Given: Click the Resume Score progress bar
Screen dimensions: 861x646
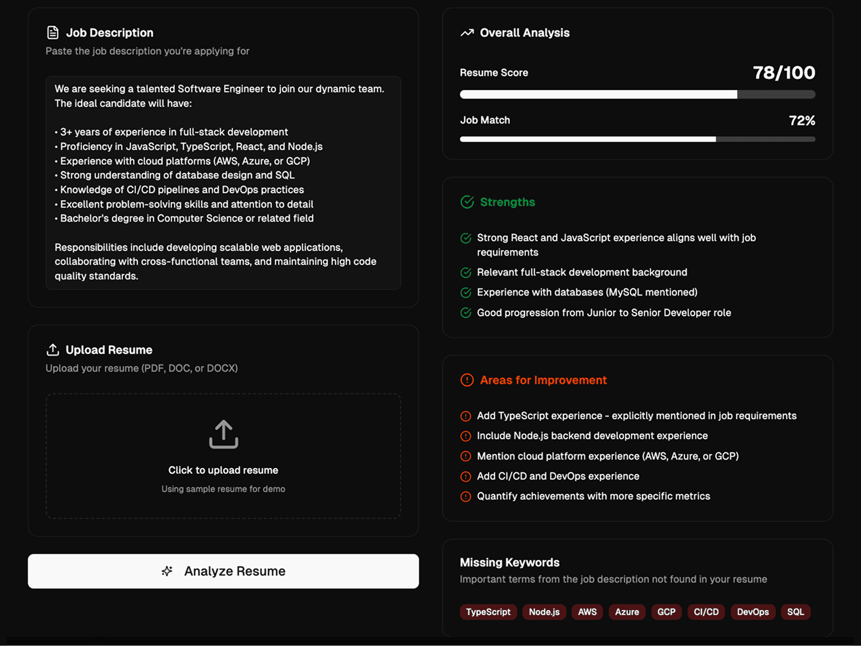Looking at the screenshot, I should tap(637, 95).
